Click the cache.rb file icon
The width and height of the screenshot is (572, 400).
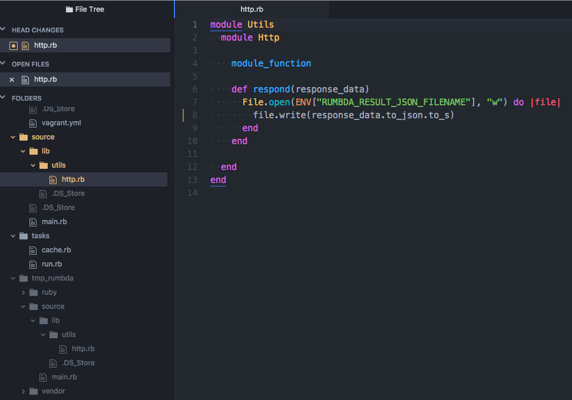click(x=33, y=250)
